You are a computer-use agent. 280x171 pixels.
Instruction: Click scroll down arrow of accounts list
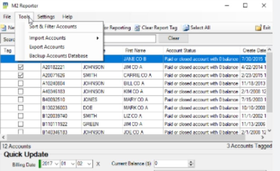point(269,131)
